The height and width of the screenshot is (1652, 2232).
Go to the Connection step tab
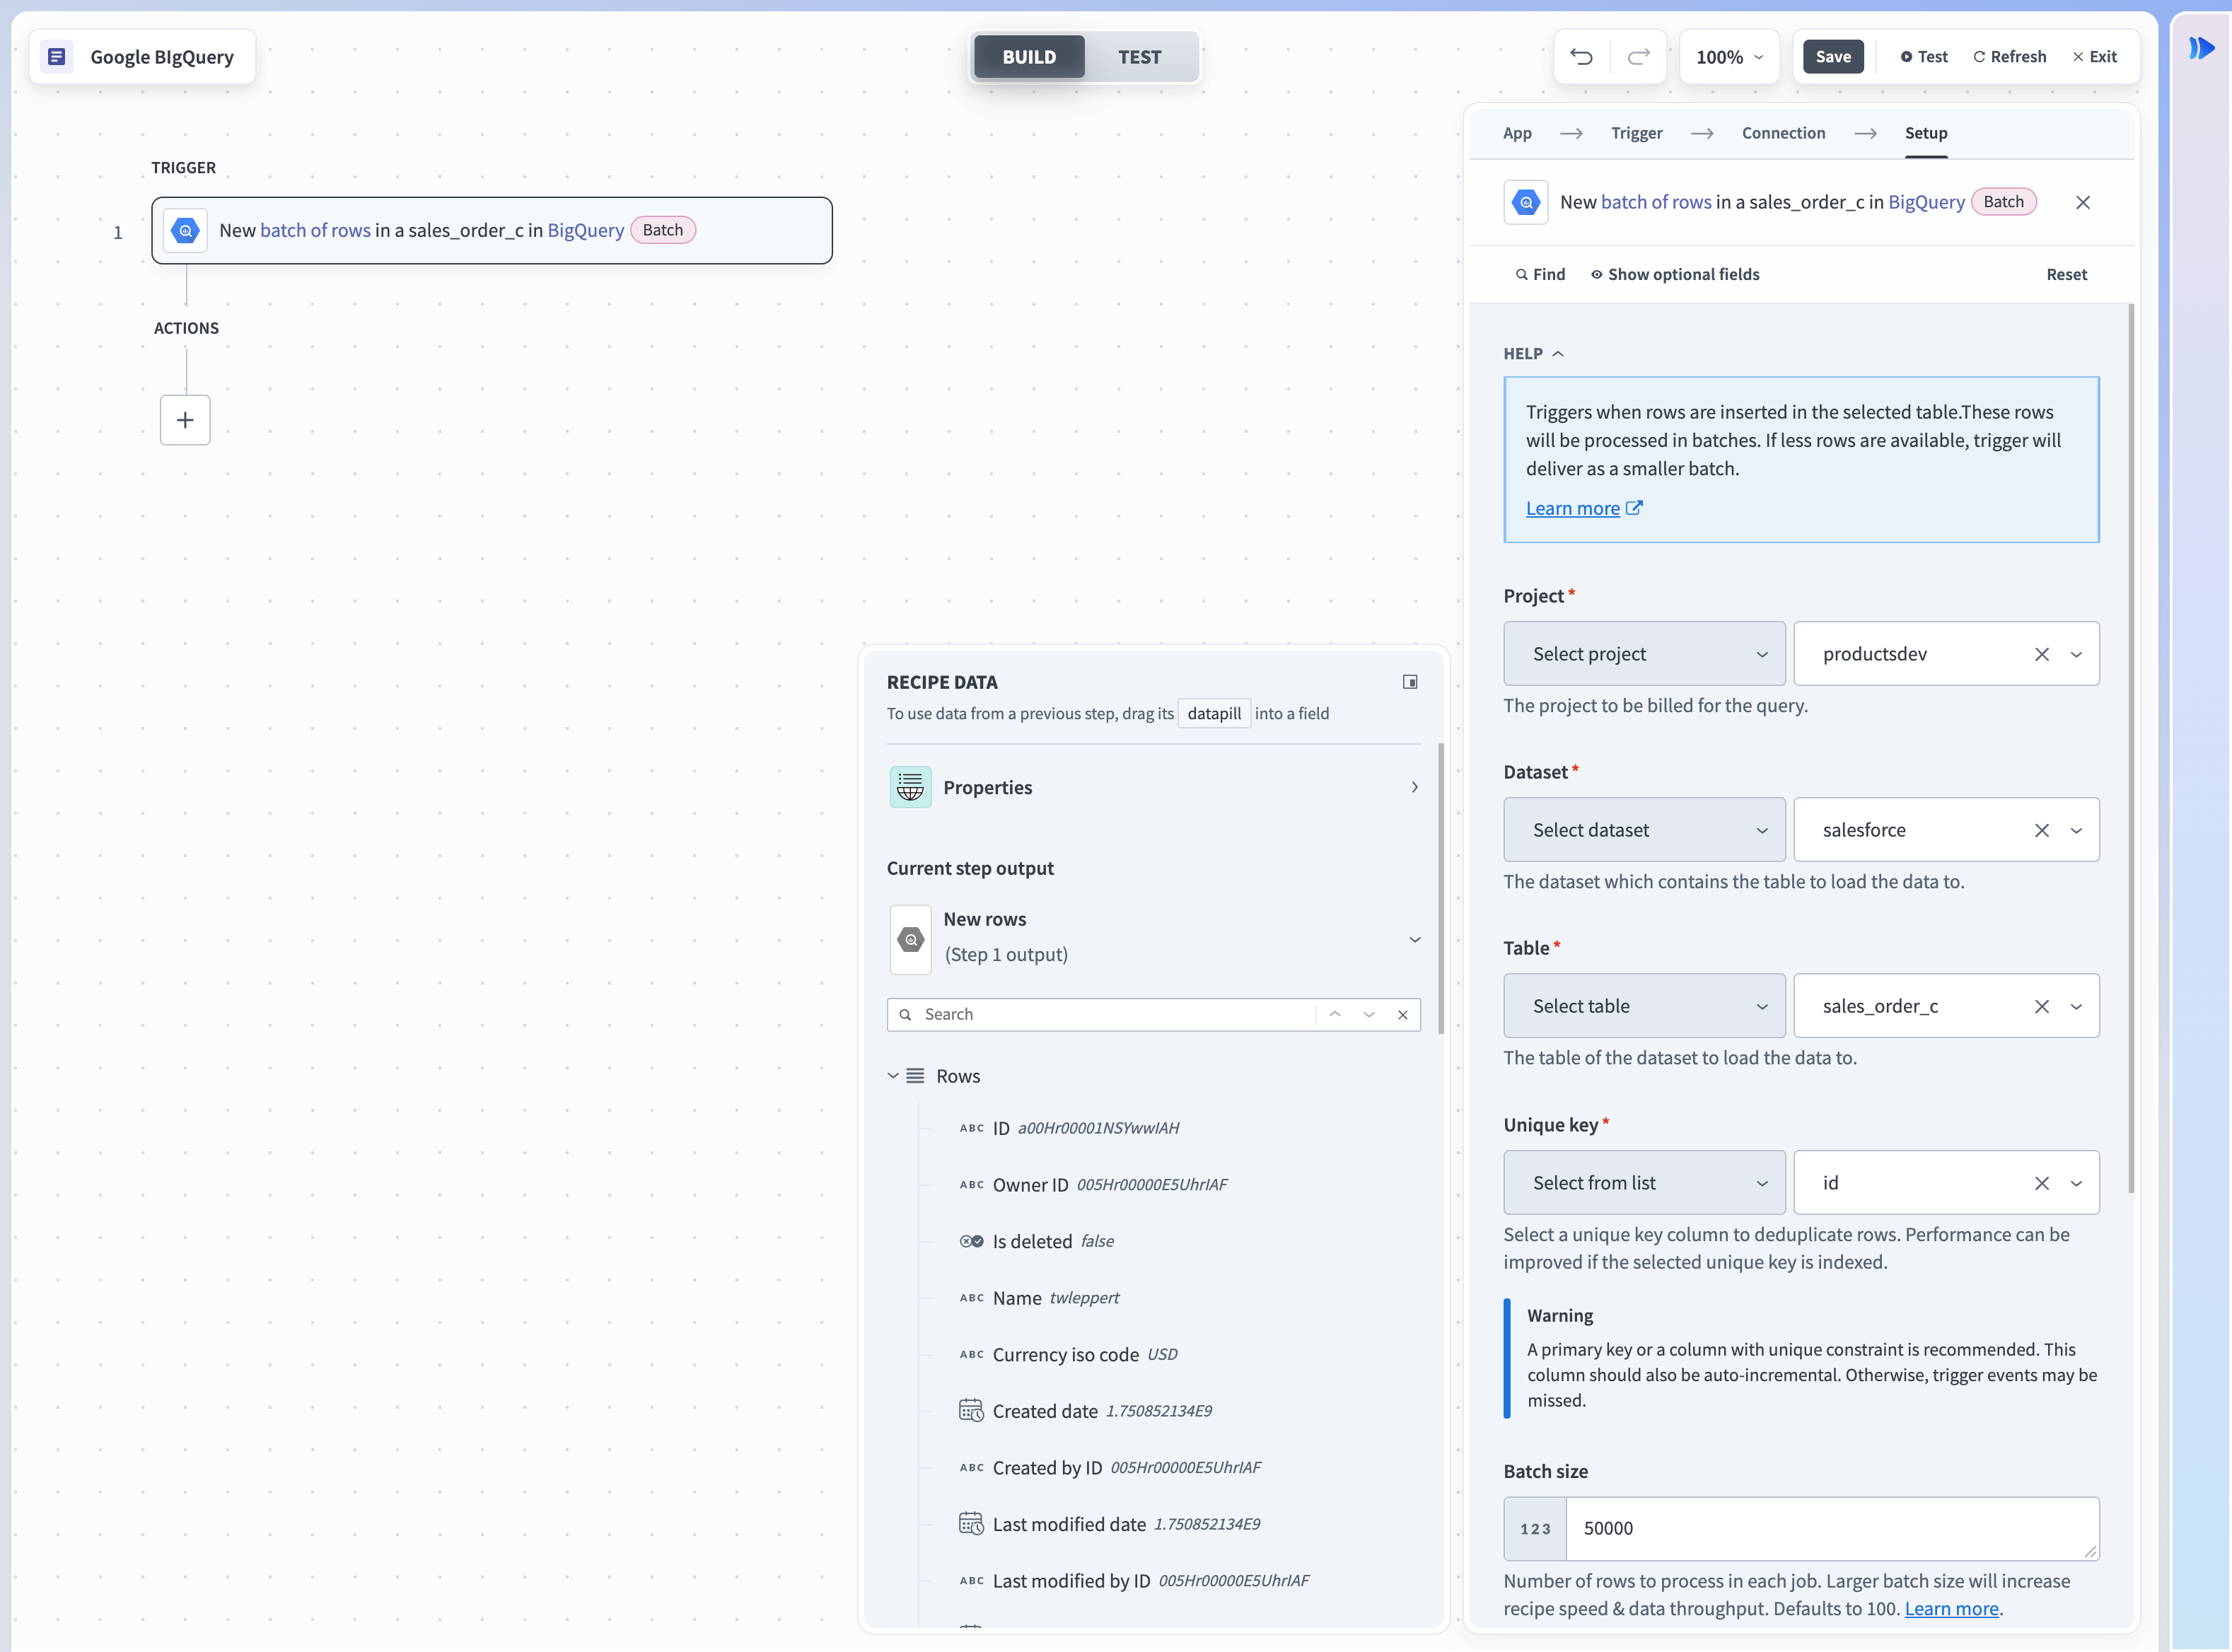1783,133
